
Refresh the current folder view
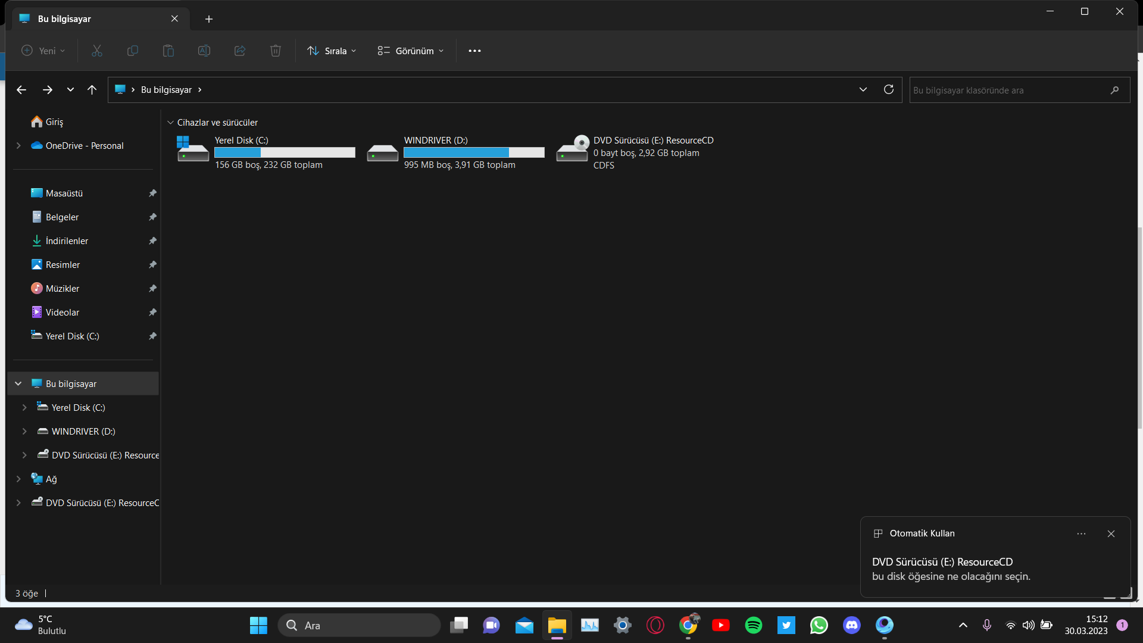(889, 89)
